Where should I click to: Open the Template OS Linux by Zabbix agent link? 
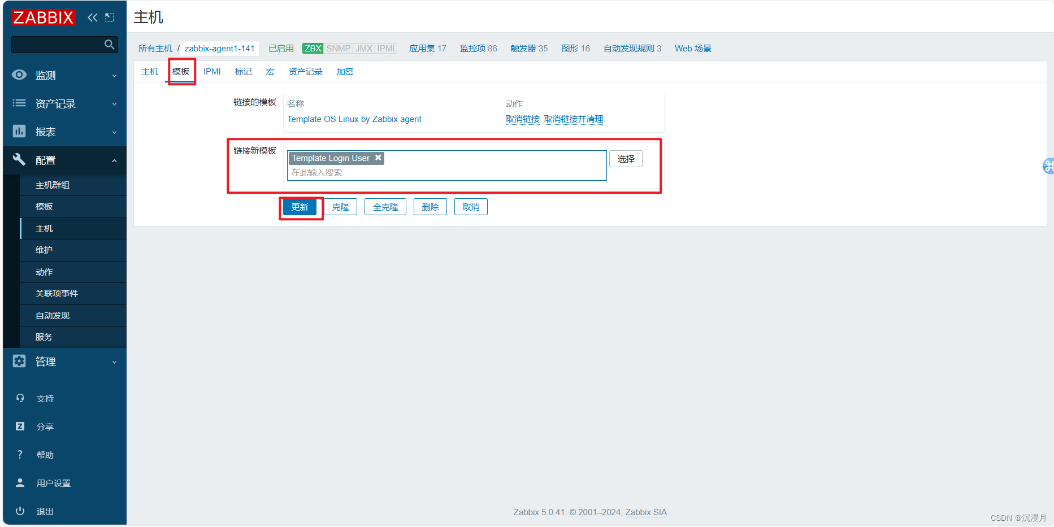click(x=354, y=119)
